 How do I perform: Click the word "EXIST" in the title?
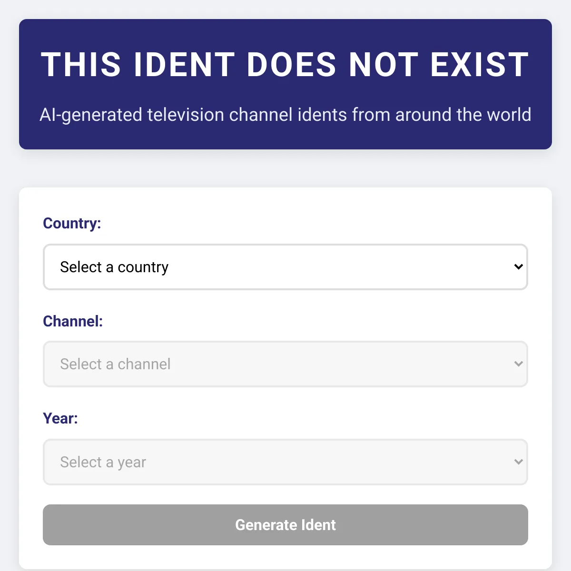pyautogui.click(x=480, y=65)
